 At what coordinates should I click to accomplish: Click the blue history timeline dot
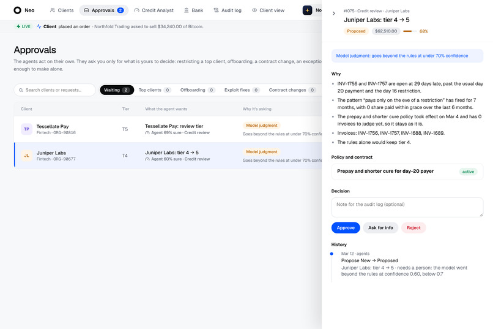(332, 254)
